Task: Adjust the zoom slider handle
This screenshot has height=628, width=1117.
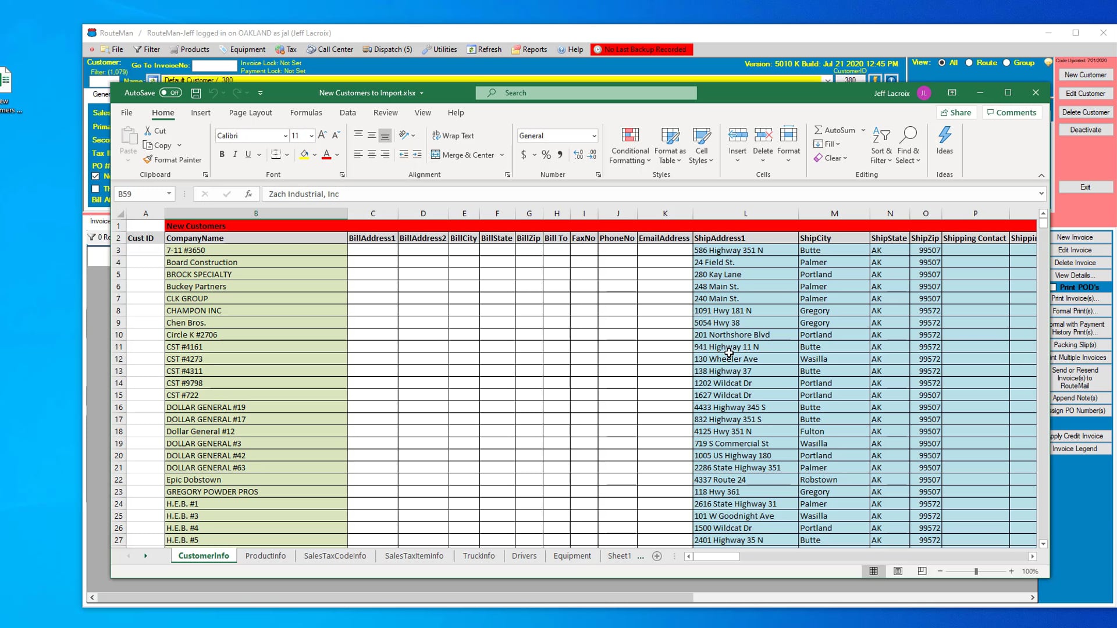Action: 976,572
